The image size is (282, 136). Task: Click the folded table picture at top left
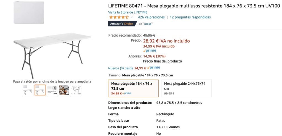point(28,12)
